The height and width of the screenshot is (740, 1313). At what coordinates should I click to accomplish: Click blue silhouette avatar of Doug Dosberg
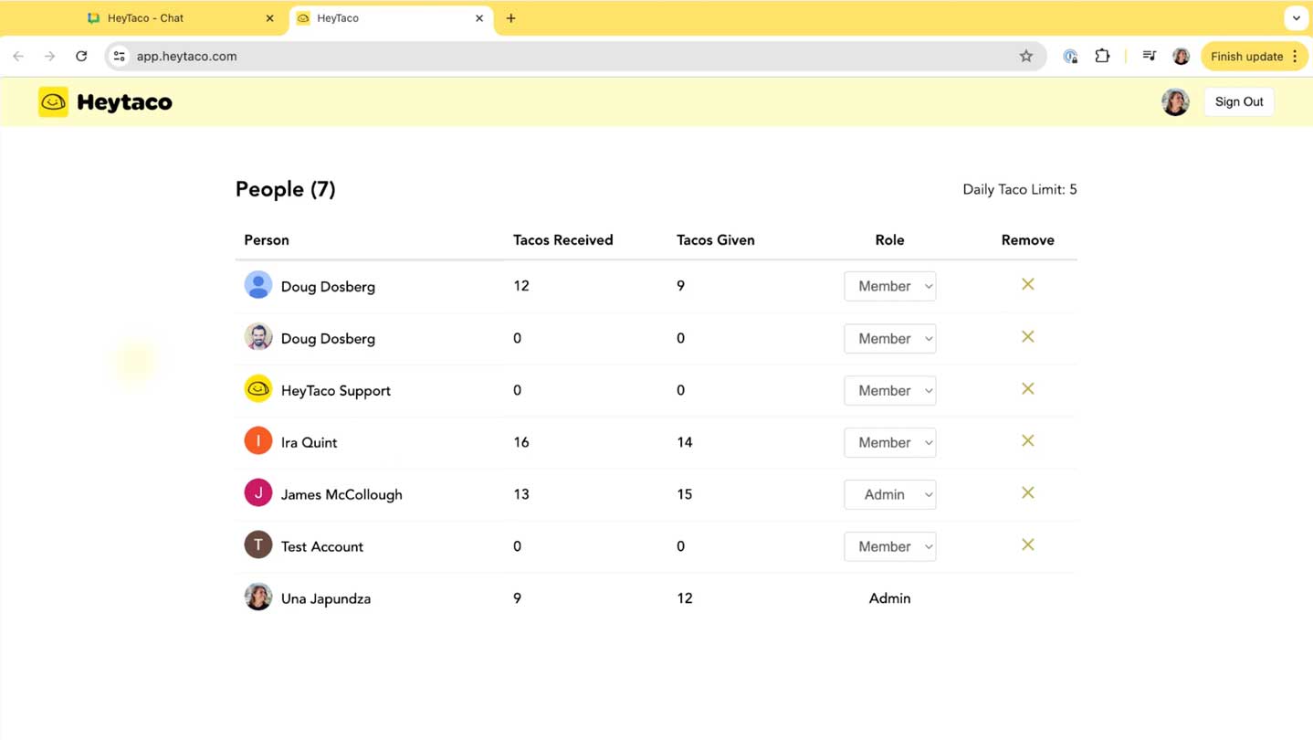point(258,285)
